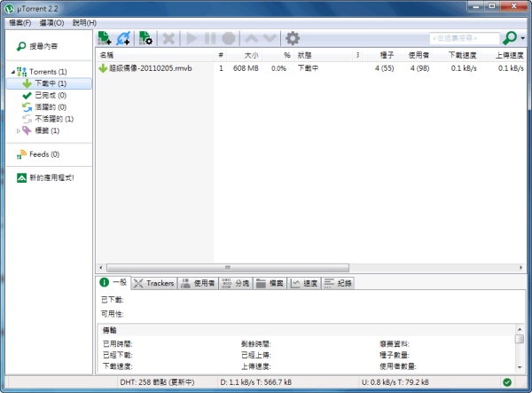Click the toolbar search input field
532x393 pixels.
[x=465, y=38]
